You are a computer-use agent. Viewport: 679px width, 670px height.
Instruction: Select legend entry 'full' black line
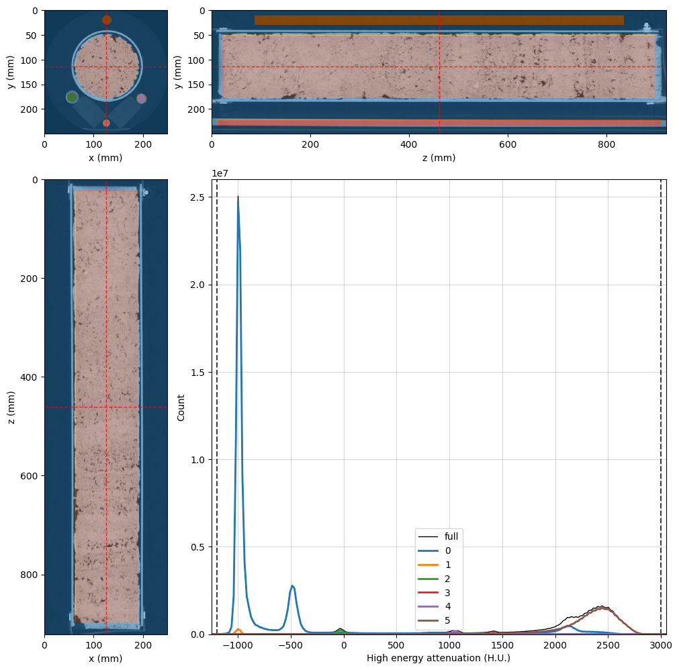439,536
